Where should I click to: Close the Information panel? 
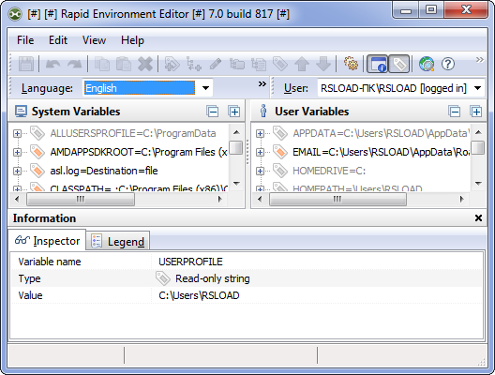tap(478, 218)
